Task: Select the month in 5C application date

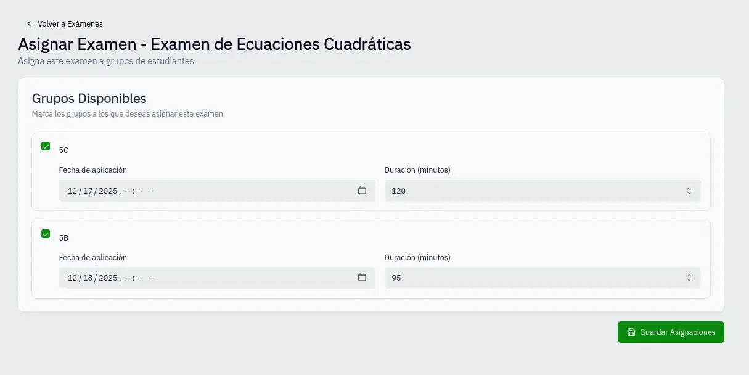Action: coord(73,191)
